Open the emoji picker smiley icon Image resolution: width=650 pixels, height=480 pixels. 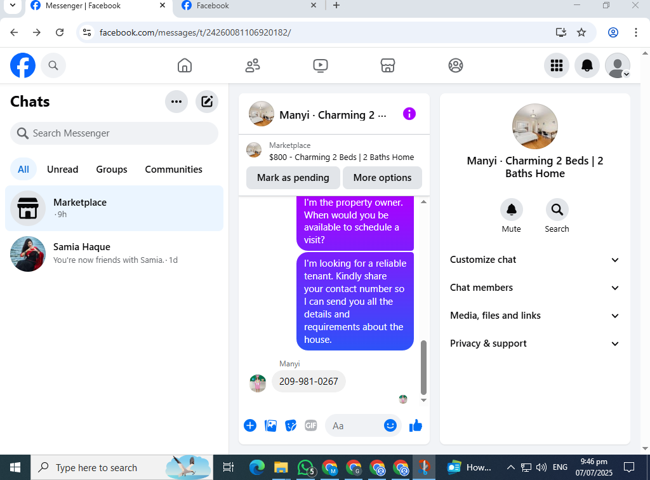[x=390, y=425]
